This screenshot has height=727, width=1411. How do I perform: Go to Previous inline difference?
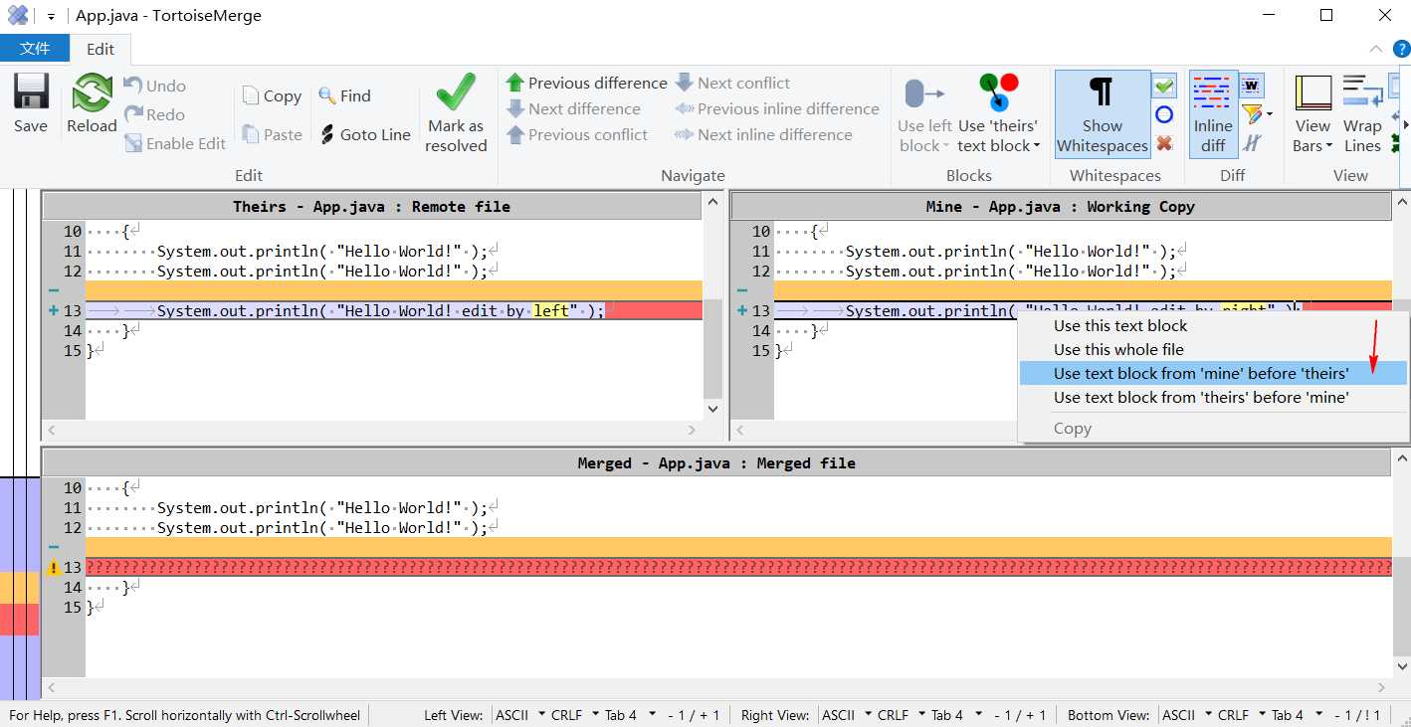tap(777, 108)
